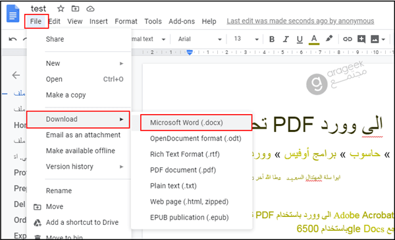Image resolution: width=395 pixels, height=240 pixels.
Task: Open the Help menu
Action: coord(209,22)
